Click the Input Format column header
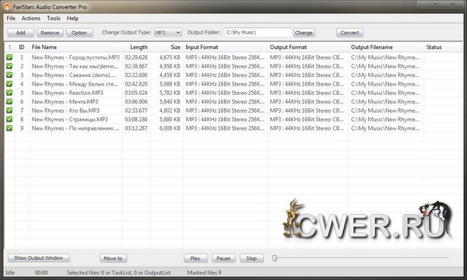This screenshot has height=280, width=467. coord(225,47)
